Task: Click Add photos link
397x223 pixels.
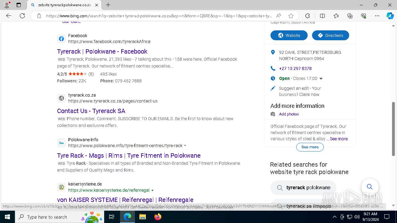Action: [289, 114]
